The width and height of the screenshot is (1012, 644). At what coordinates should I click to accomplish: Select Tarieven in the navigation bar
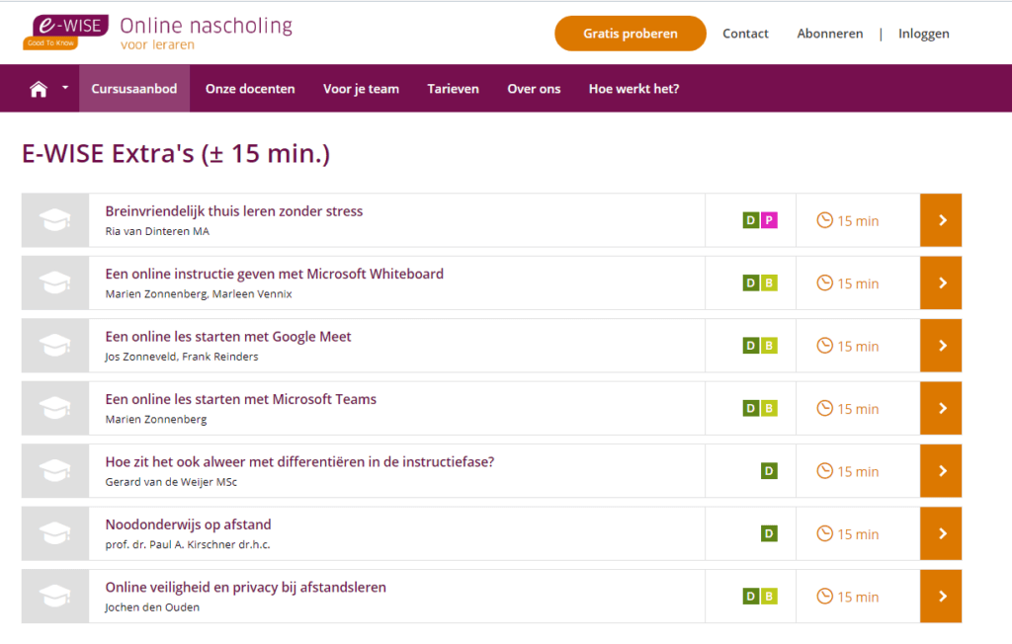[x=453, y=89]
